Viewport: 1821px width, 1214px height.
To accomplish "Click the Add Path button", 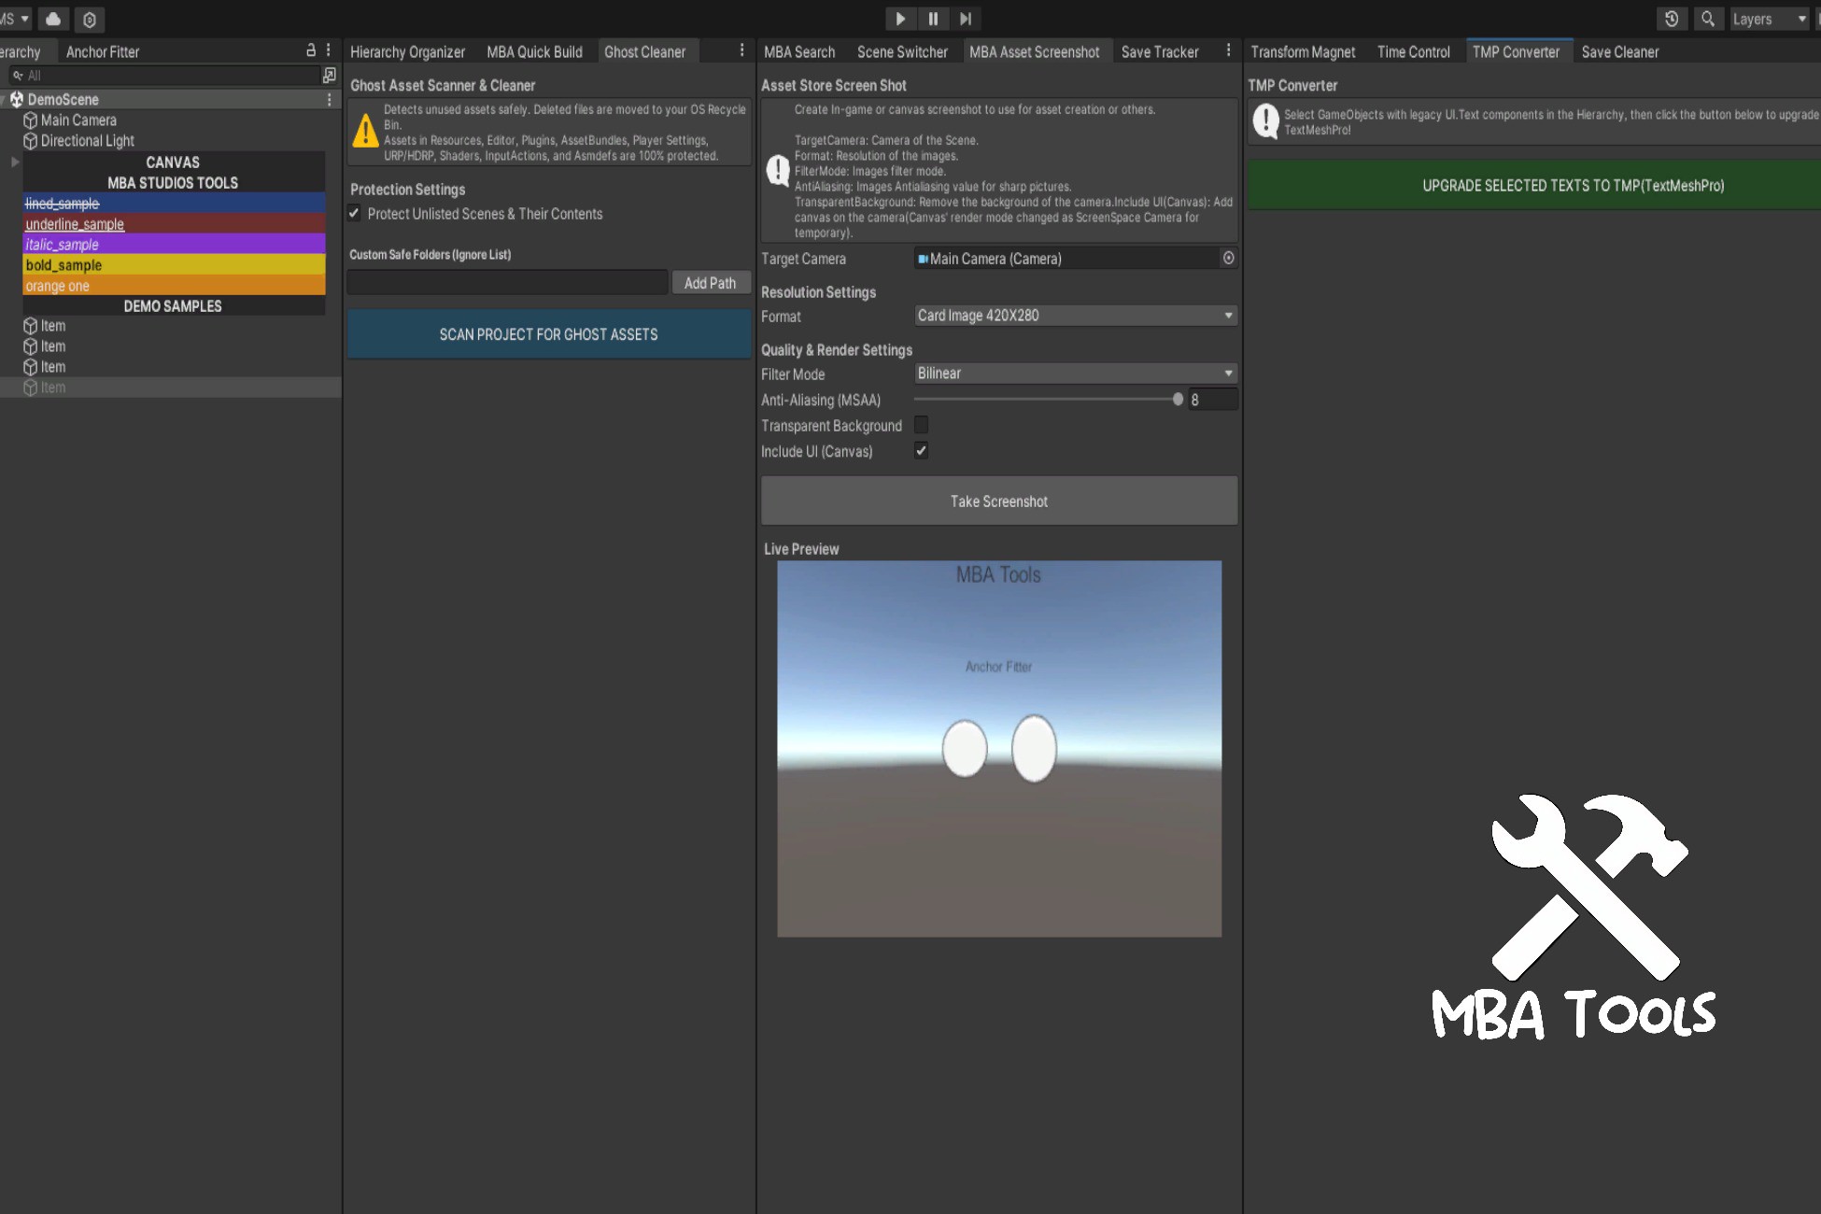I will [711, 282].
